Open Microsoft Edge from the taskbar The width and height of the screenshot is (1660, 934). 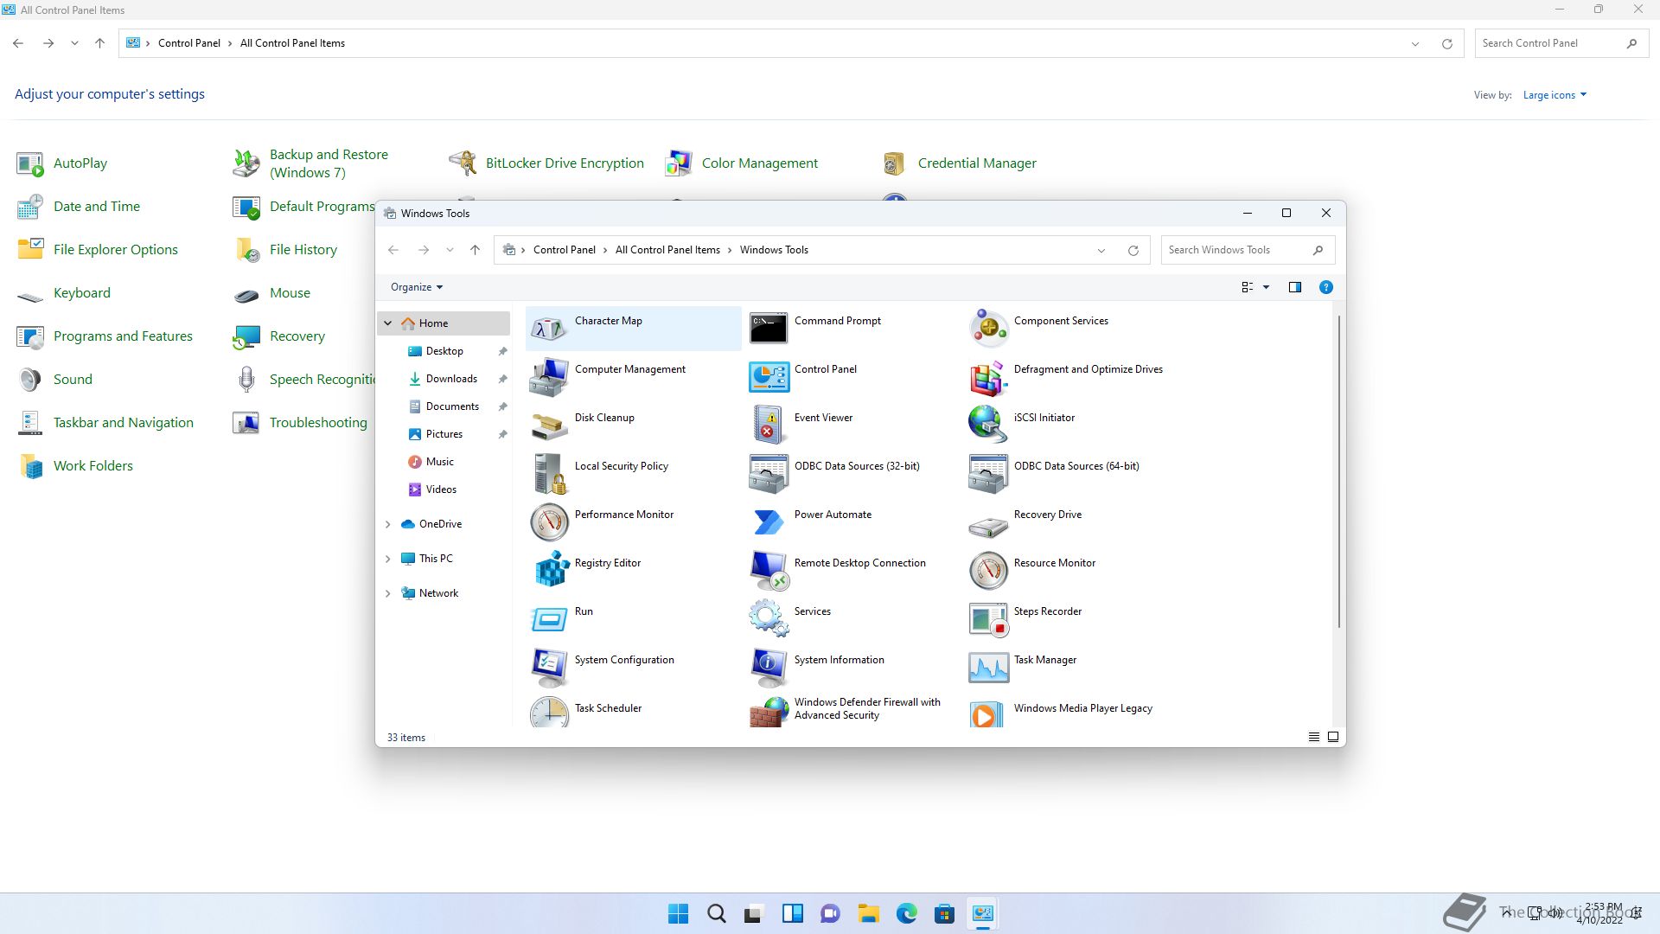[907, 913]
